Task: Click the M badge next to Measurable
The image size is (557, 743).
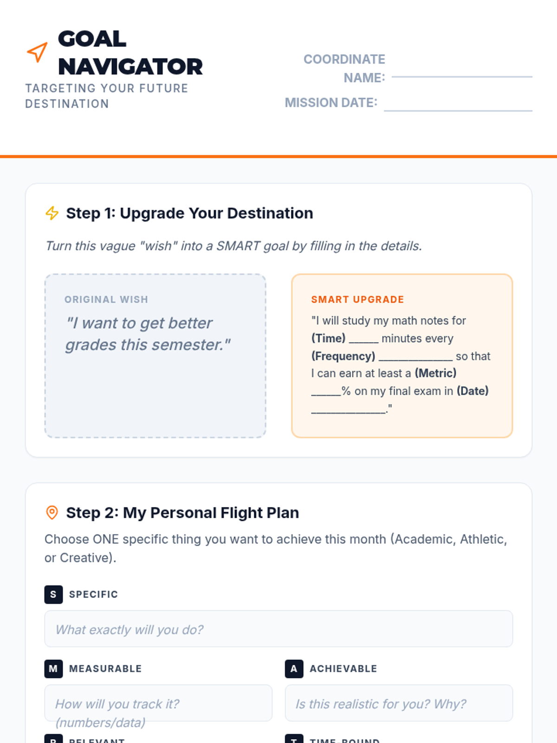Action: point(53,669)
